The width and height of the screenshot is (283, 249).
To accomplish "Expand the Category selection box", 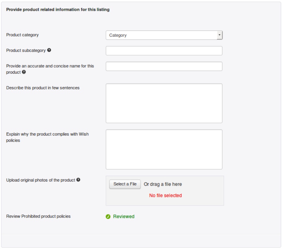I will (x=164, y=35).
